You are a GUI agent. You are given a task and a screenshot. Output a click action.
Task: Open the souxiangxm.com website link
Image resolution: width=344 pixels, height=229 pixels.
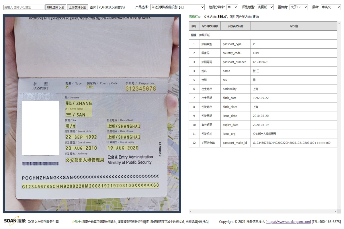289,222
